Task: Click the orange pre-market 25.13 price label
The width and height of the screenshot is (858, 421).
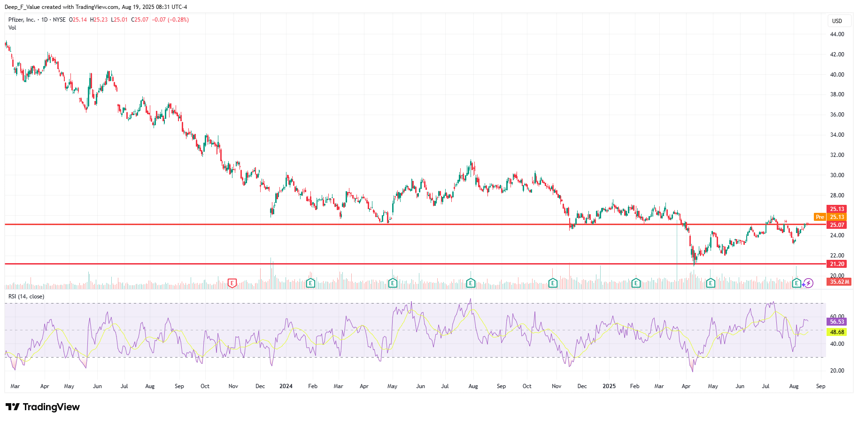Action: [837, 217]
